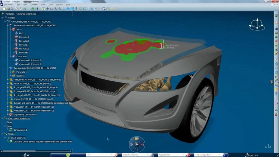This screenshot has height=157, width=279.
Task: Click the Undo arrow icon
Action: (25, 9)
